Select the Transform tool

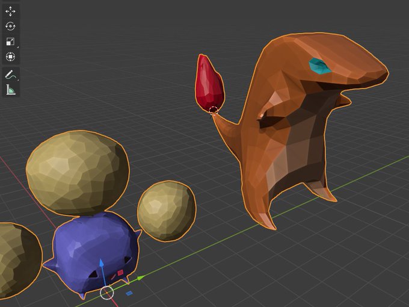click(x=10, y=57)
